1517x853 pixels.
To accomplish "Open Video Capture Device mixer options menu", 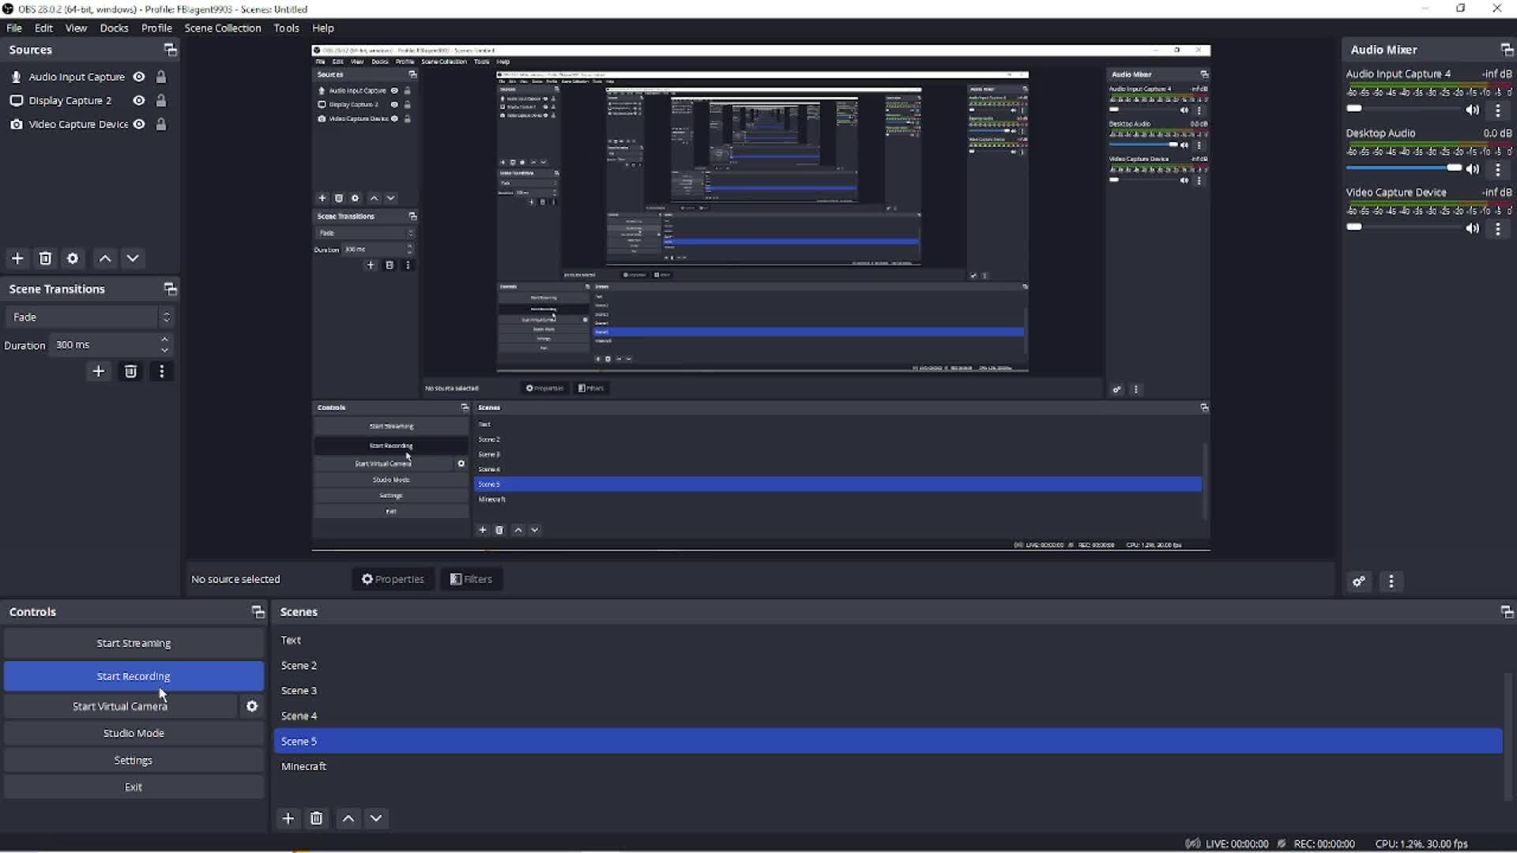I will click(1498, 228).
